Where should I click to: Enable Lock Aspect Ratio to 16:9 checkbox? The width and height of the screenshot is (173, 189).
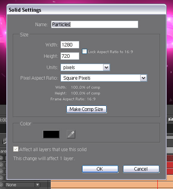(84, 52)
